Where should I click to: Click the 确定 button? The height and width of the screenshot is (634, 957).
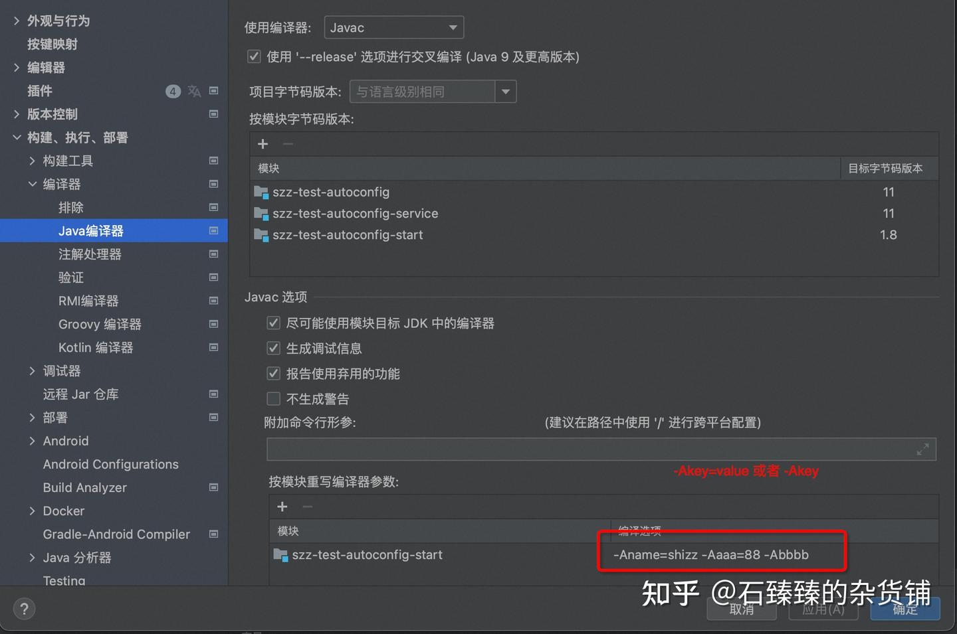904,609
